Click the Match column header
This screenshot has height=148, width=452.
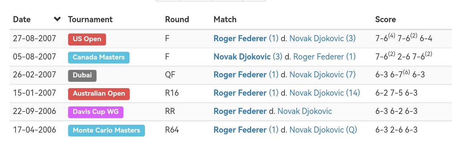pyautogui.click(x=225, y=19)
